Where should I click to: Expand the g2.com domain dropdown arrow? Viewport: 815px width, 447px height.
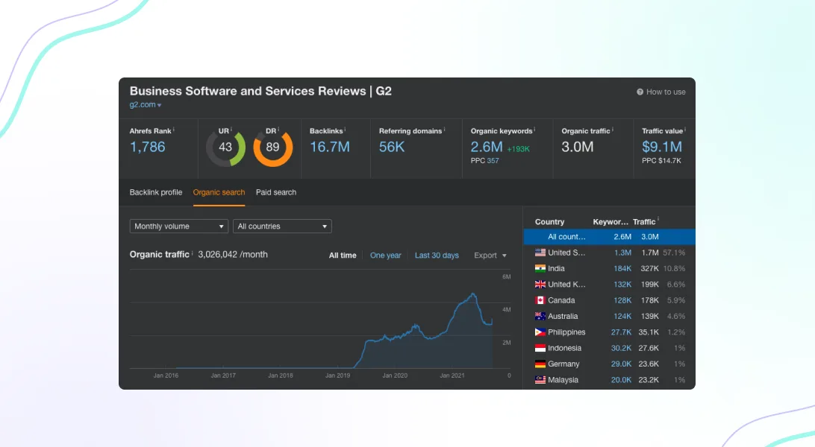(160, 105)
